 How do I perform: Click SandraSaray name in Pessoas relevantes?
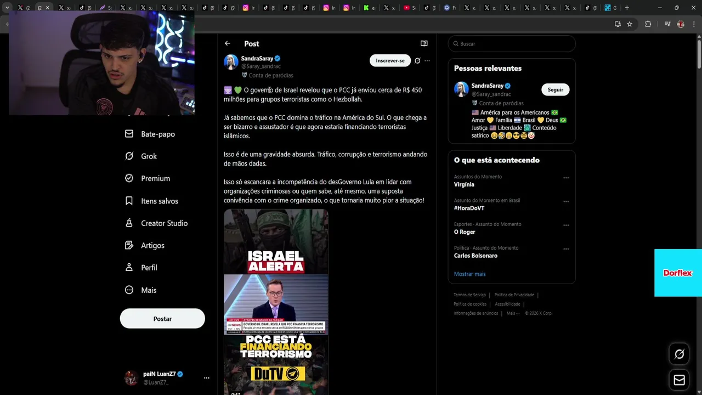[488, 86]
